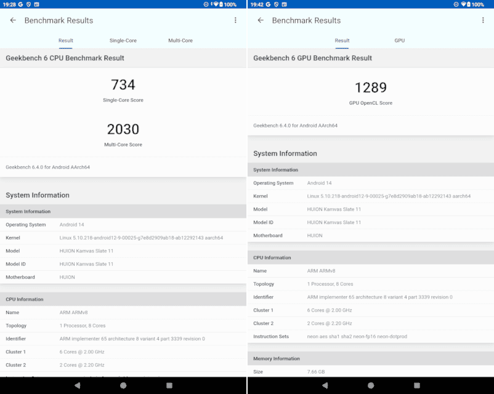Click battery icon in left status bar

(x=221, y=4)
